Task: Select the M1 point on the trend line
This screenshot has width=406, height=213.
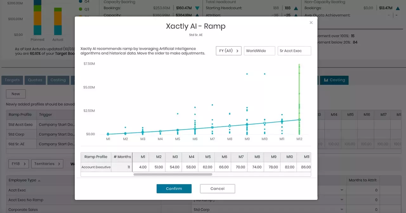Action: [x=108, y=134]
